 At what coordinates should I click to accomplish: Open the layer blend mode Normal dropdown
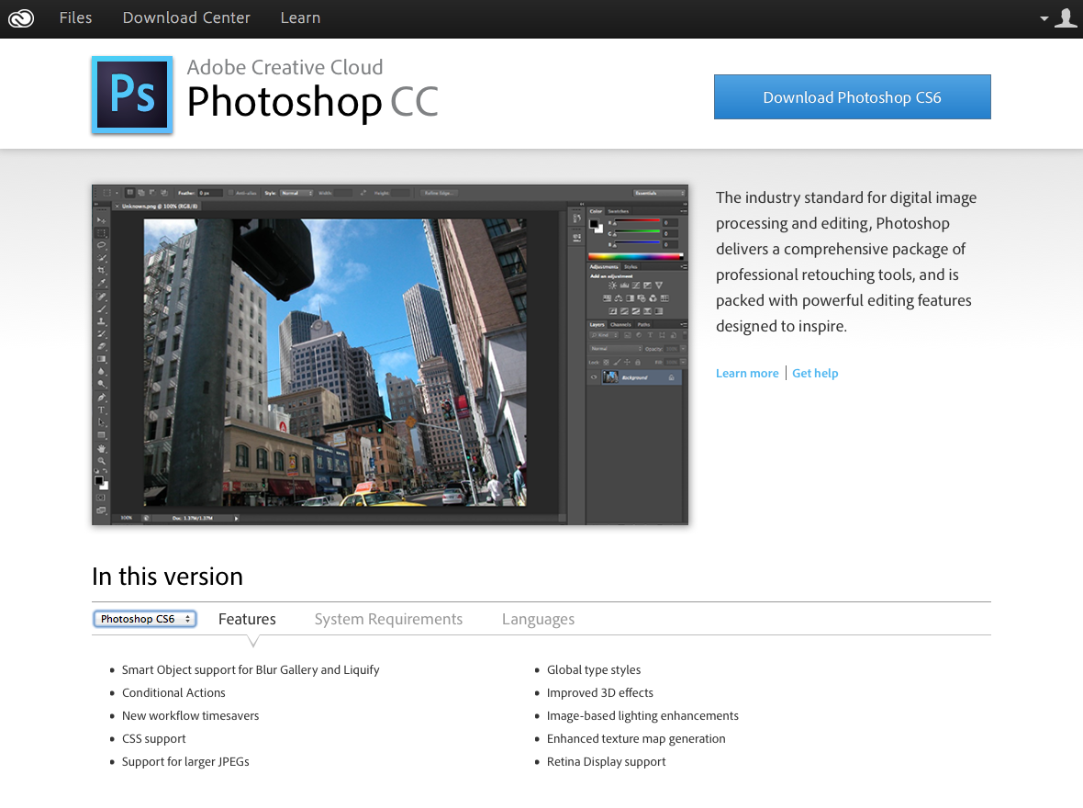coord(616,348)
